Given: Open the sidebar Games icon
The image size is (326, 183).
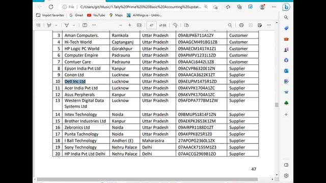Looking at the screenshot, I should coord(286,50).
